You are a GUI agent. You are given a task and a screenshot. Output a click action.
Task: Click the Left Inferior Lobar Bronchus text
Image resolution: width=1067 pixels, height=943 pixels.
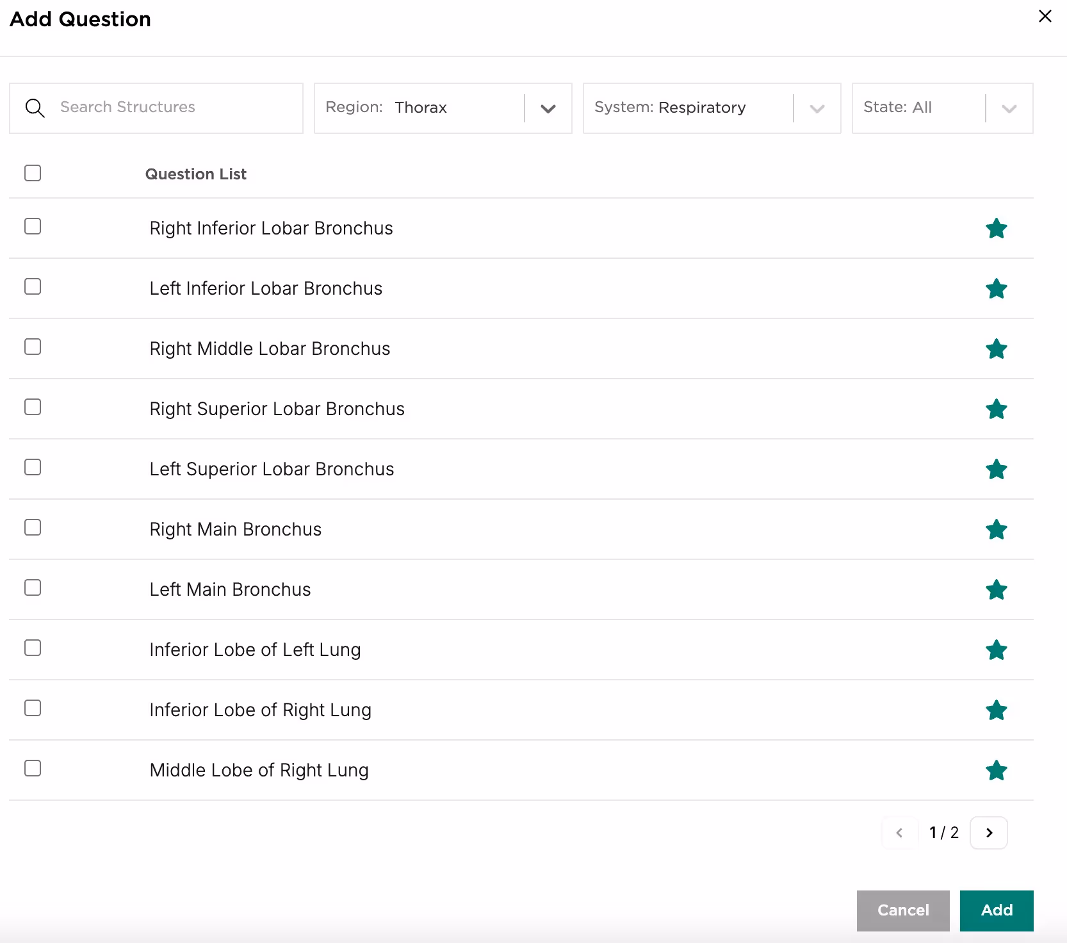pyautogui.click(x=266, y=289)
